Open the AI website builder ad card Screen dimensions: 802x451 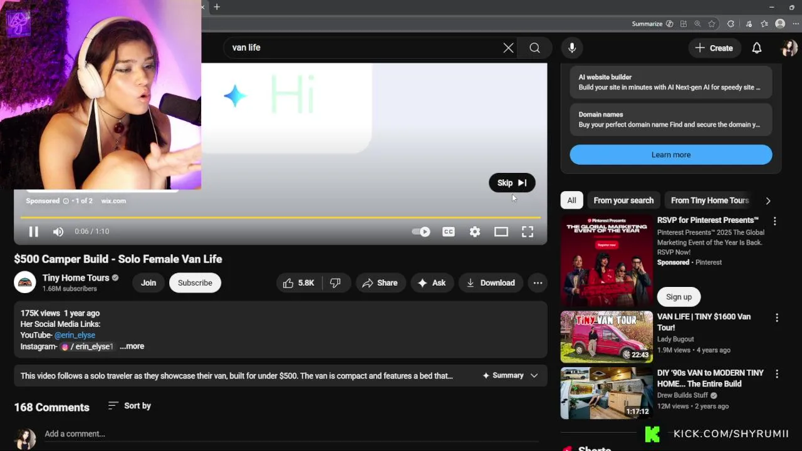pos(671,82)
